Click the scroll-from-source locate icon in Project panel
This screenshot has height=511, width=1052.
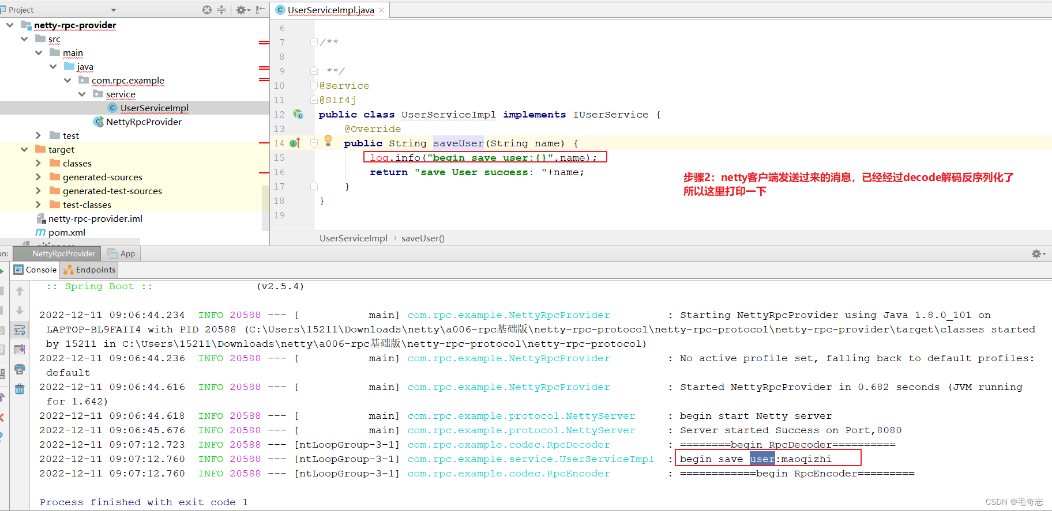point(207,10)
